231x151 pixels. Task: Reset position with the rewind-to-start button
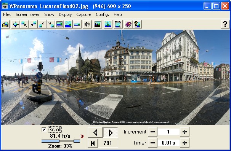click(93, 143)
